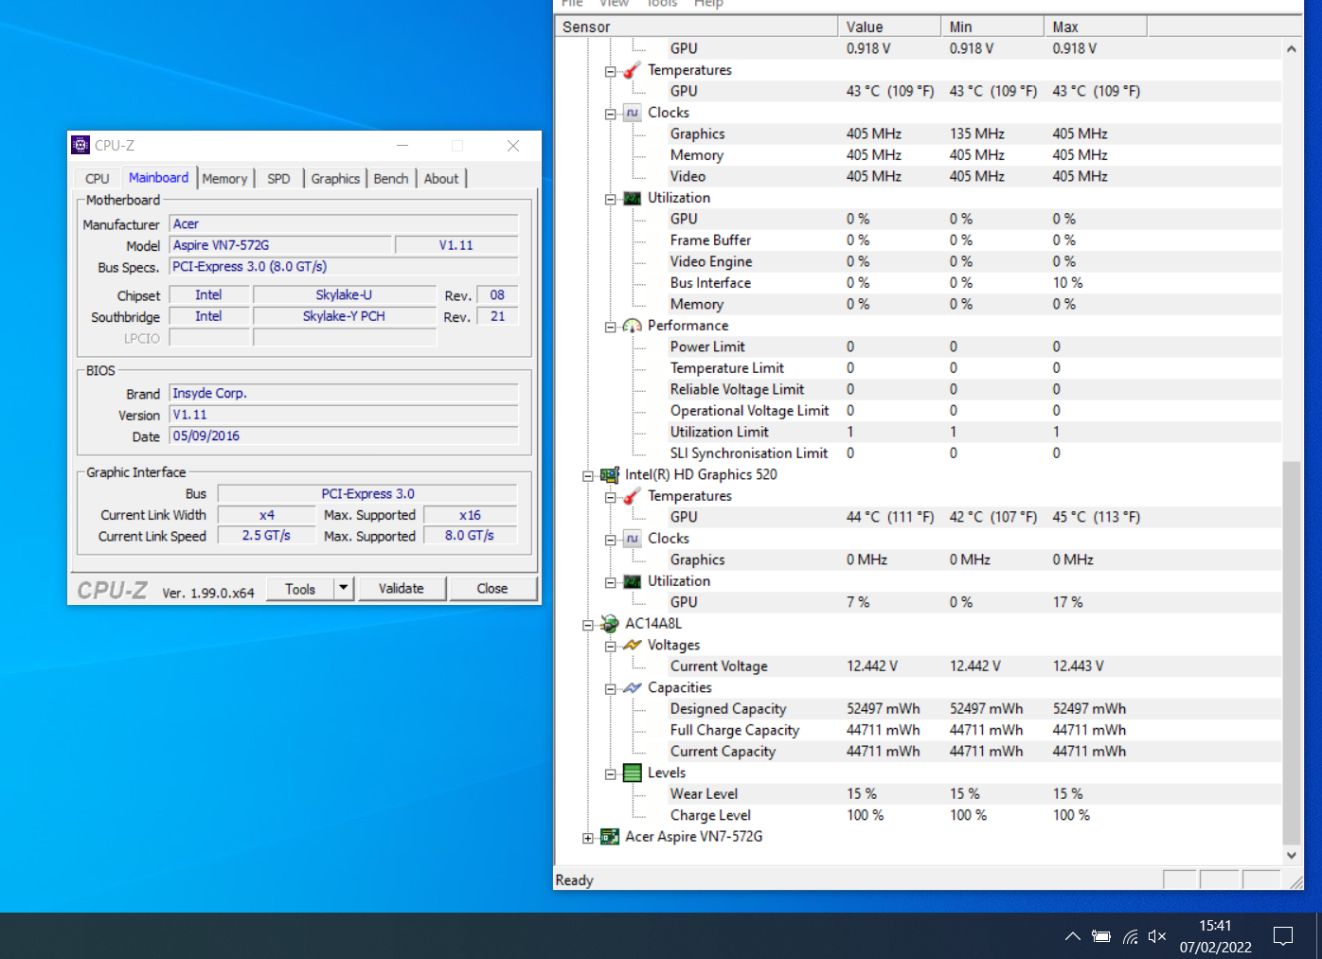Click the Validate button
This screenshot has height=959, width=1322.
[402, 589]
